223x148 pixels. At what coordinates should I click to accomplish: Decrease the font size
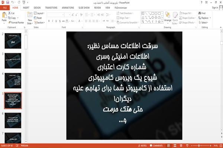tap(76, 15)
